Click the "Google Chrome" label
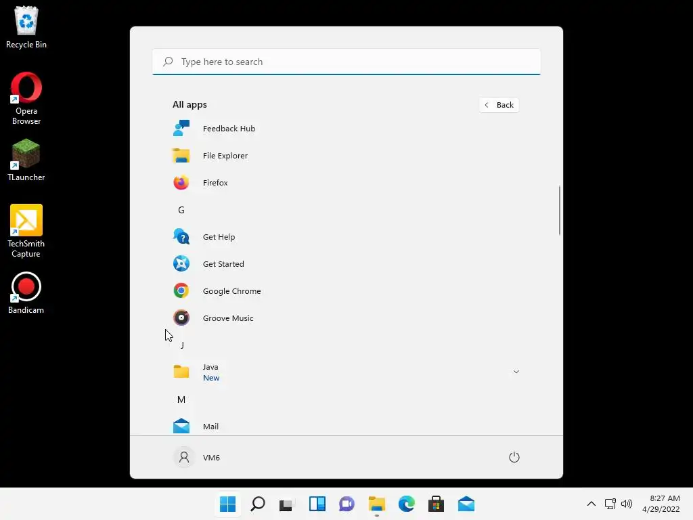The height and width of the screenshot is (520, 693). point(231,291)
